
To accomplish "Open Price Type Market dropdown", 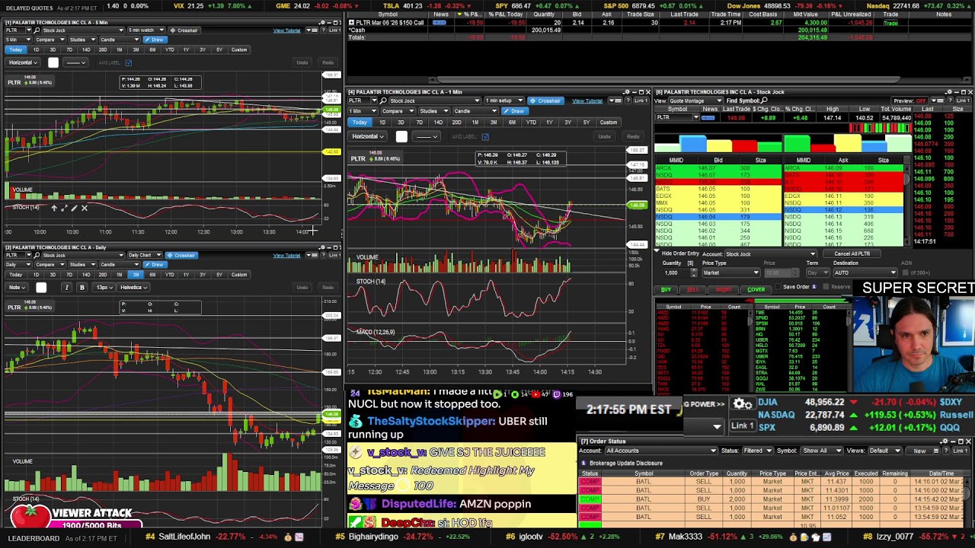I will [x=730, y=272].
